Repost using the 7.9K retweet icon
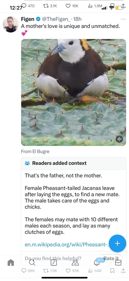The width and height of the screenshot is (129, 281). coord(50,271)
